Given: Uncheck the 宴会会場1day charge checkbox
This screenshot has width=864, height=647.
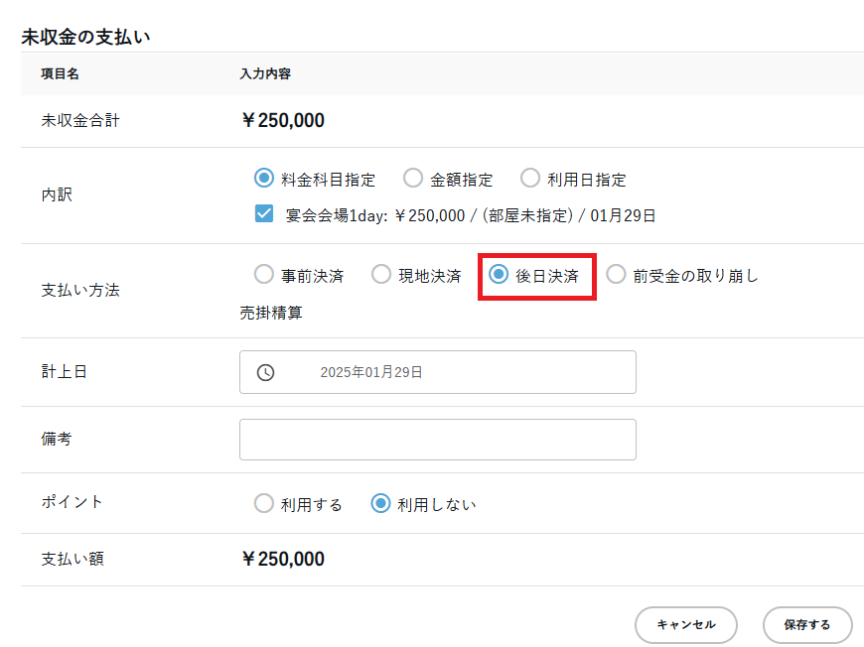Looking at the screenshot, I should (x=263, y=213).
